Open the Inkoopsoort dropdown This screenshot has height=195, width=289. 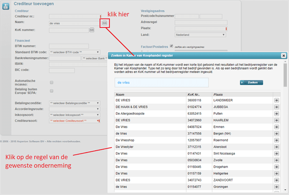pos(75,115)
